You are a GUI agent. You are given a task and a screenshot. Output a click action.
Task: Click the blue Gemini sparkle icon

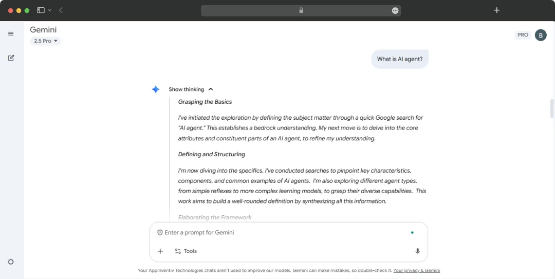click(156, 89)
